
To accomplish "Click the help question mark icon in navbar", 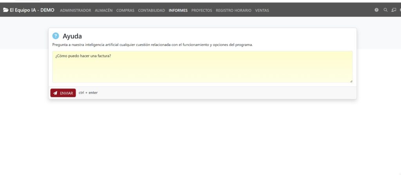I will point(376,10).
